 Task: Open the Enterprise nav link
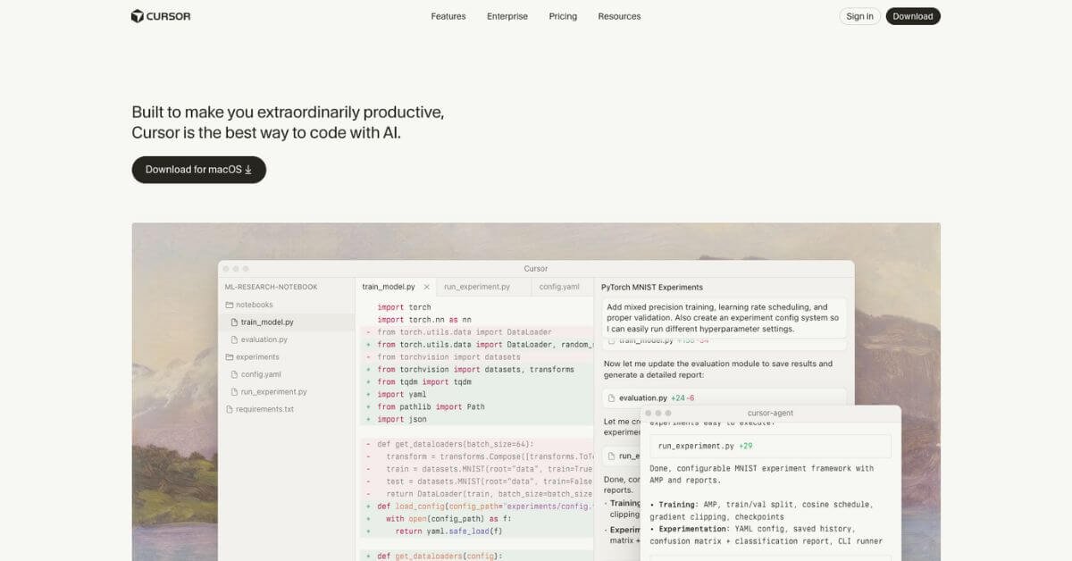click(507, 16)
